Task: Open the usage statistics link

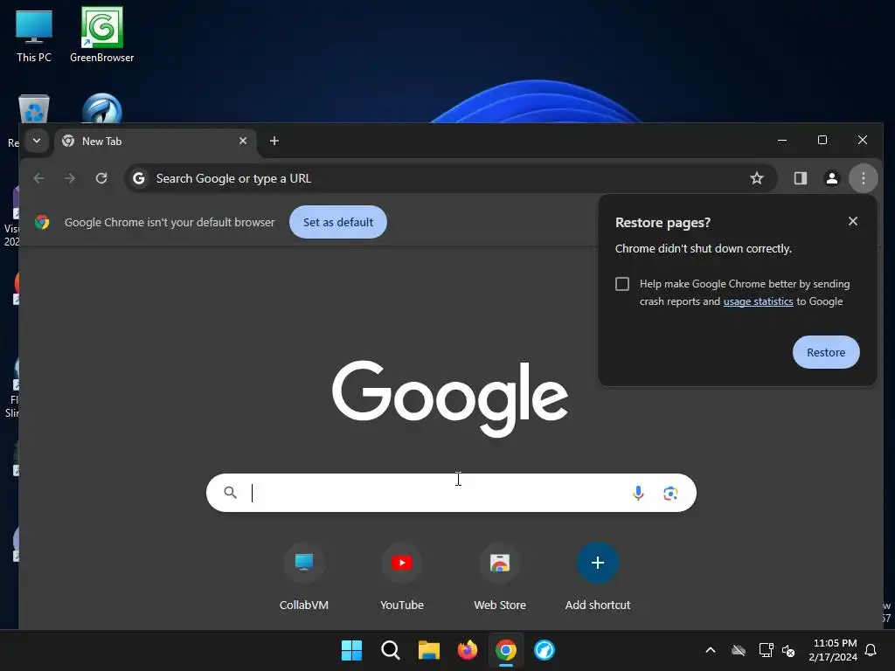Action: tap(758, 301)
